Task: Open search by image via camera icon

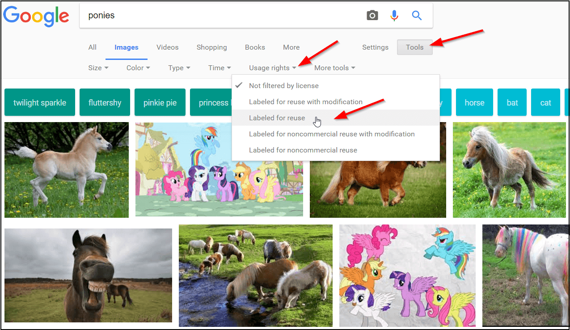Action: (x=372, y=15)
